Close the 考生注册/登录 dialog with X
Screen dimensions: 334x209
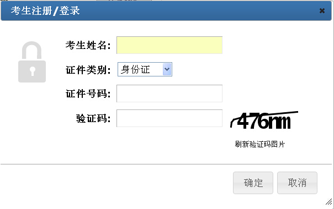pos(322,10)
